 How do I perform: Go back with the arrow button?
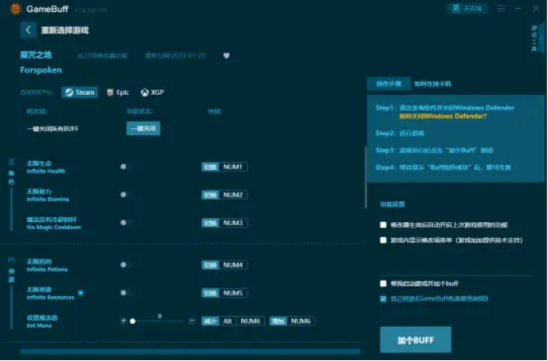(28, 30)
